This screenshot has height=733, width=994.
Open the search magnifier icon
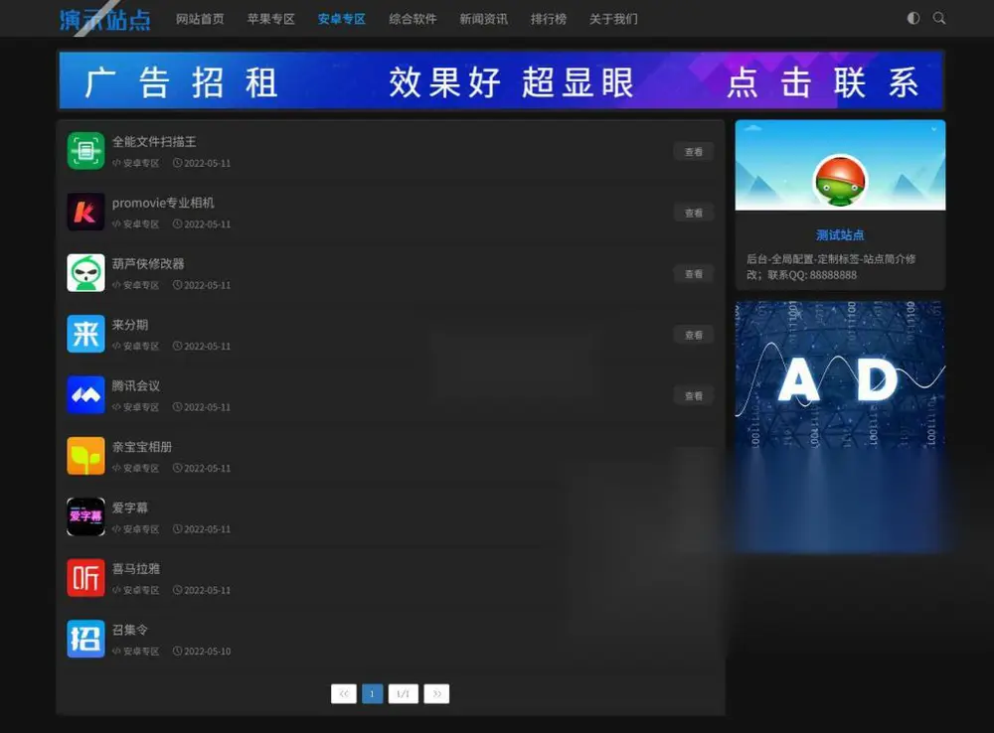point(939,18)
